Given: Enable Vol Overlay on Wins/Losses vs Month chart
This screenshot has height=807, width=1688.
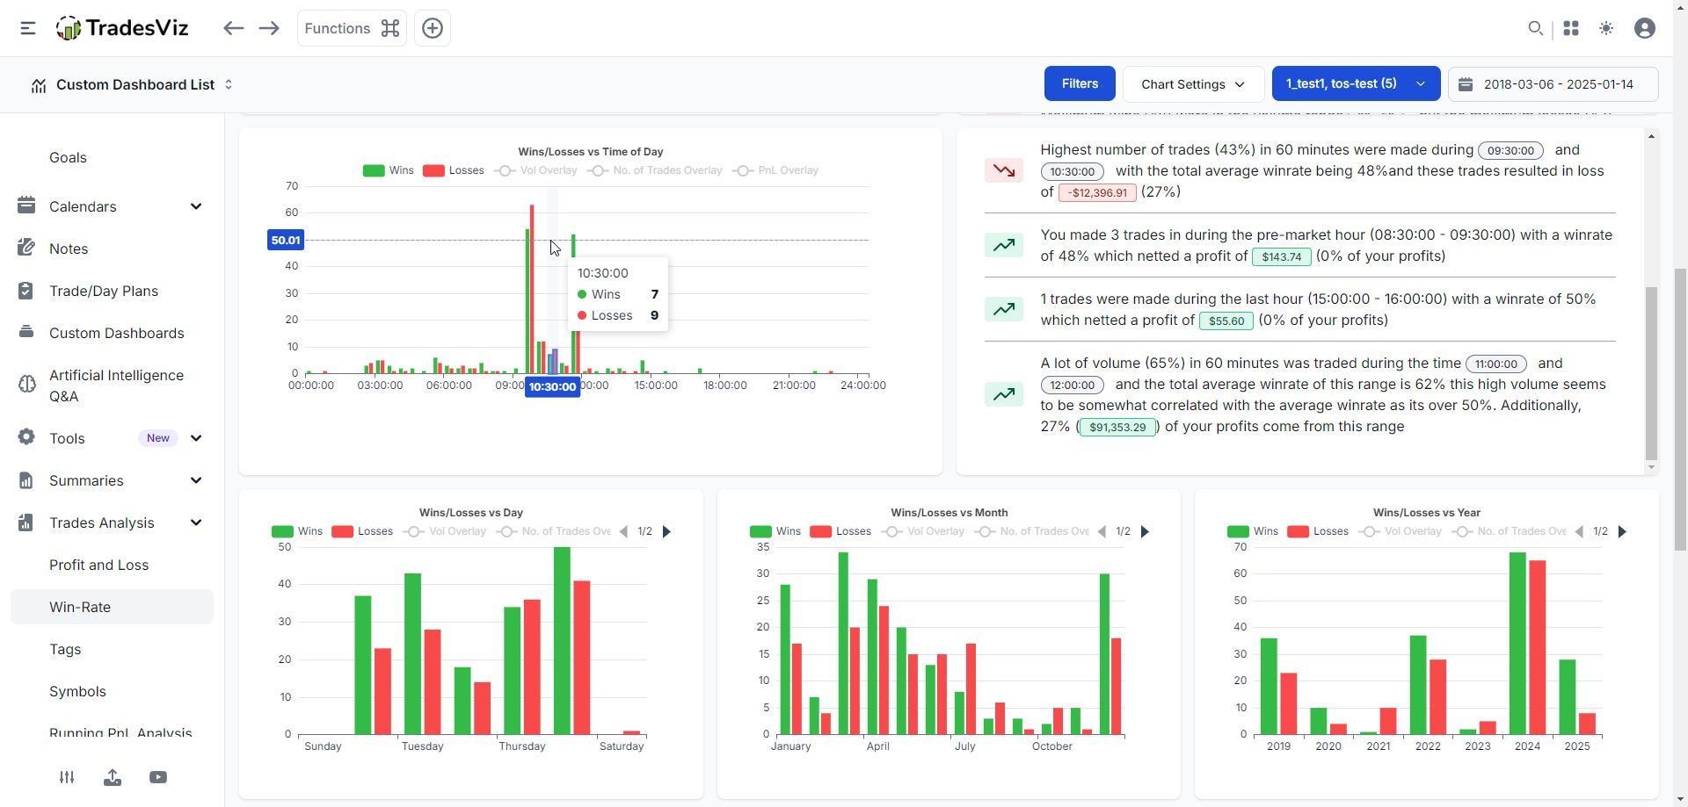Looking at the screenshot, I should (922, 531).
